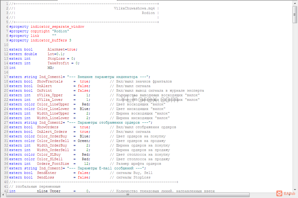Click Alarmset=true on line 11
Screen dimensions: 298x198
pos(61,49)
